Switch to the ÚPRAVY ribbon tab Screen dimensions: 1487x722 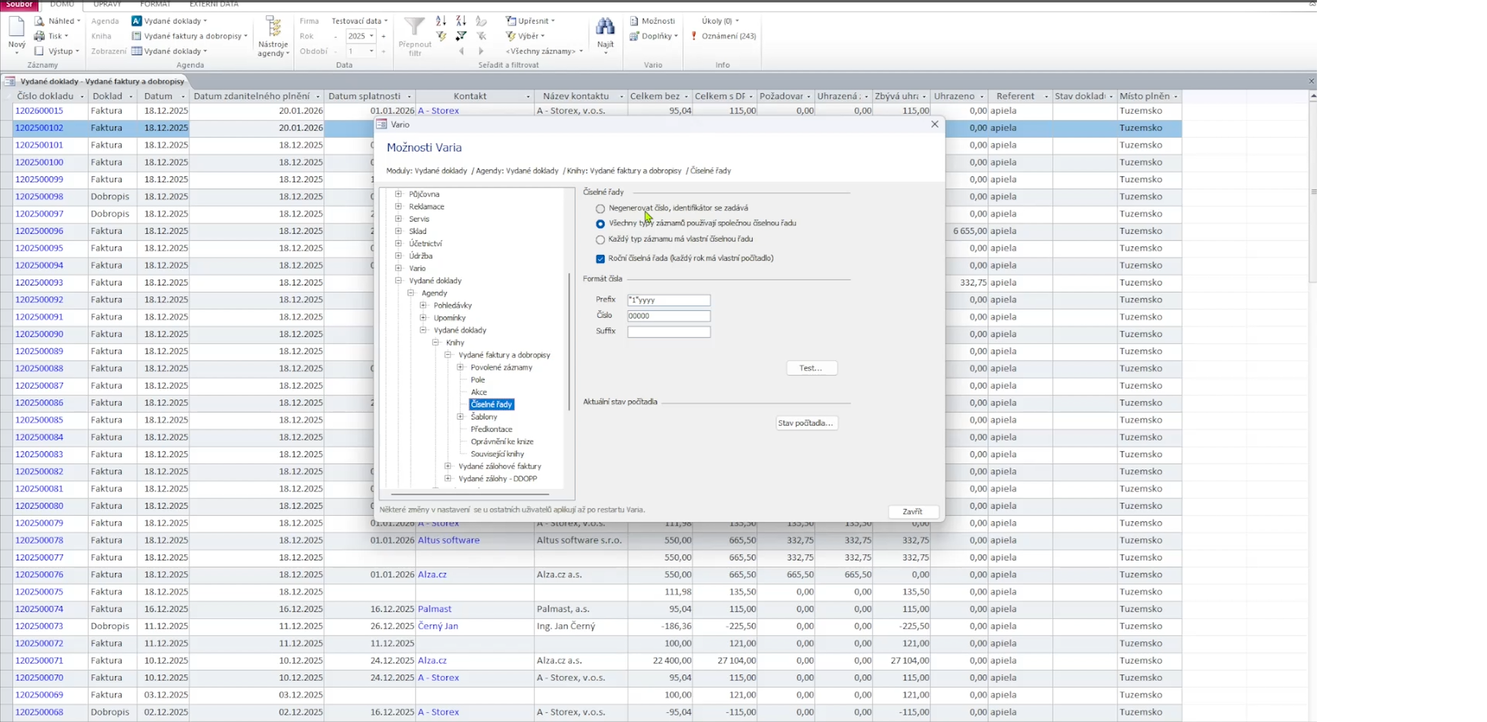pyautogui.click(x=107, y=4)
